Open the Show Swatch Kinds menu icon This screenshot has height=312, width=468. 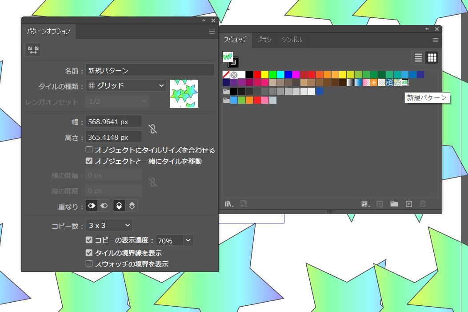coord(365,204)
